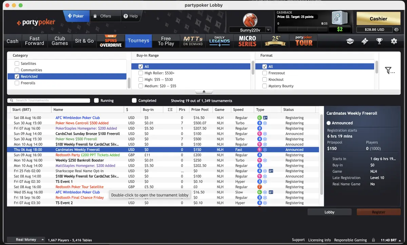This screenshot has height=245, width=407.
Task: Enable the Running tournaments checkbox
Action: click(x=96, y=100)
